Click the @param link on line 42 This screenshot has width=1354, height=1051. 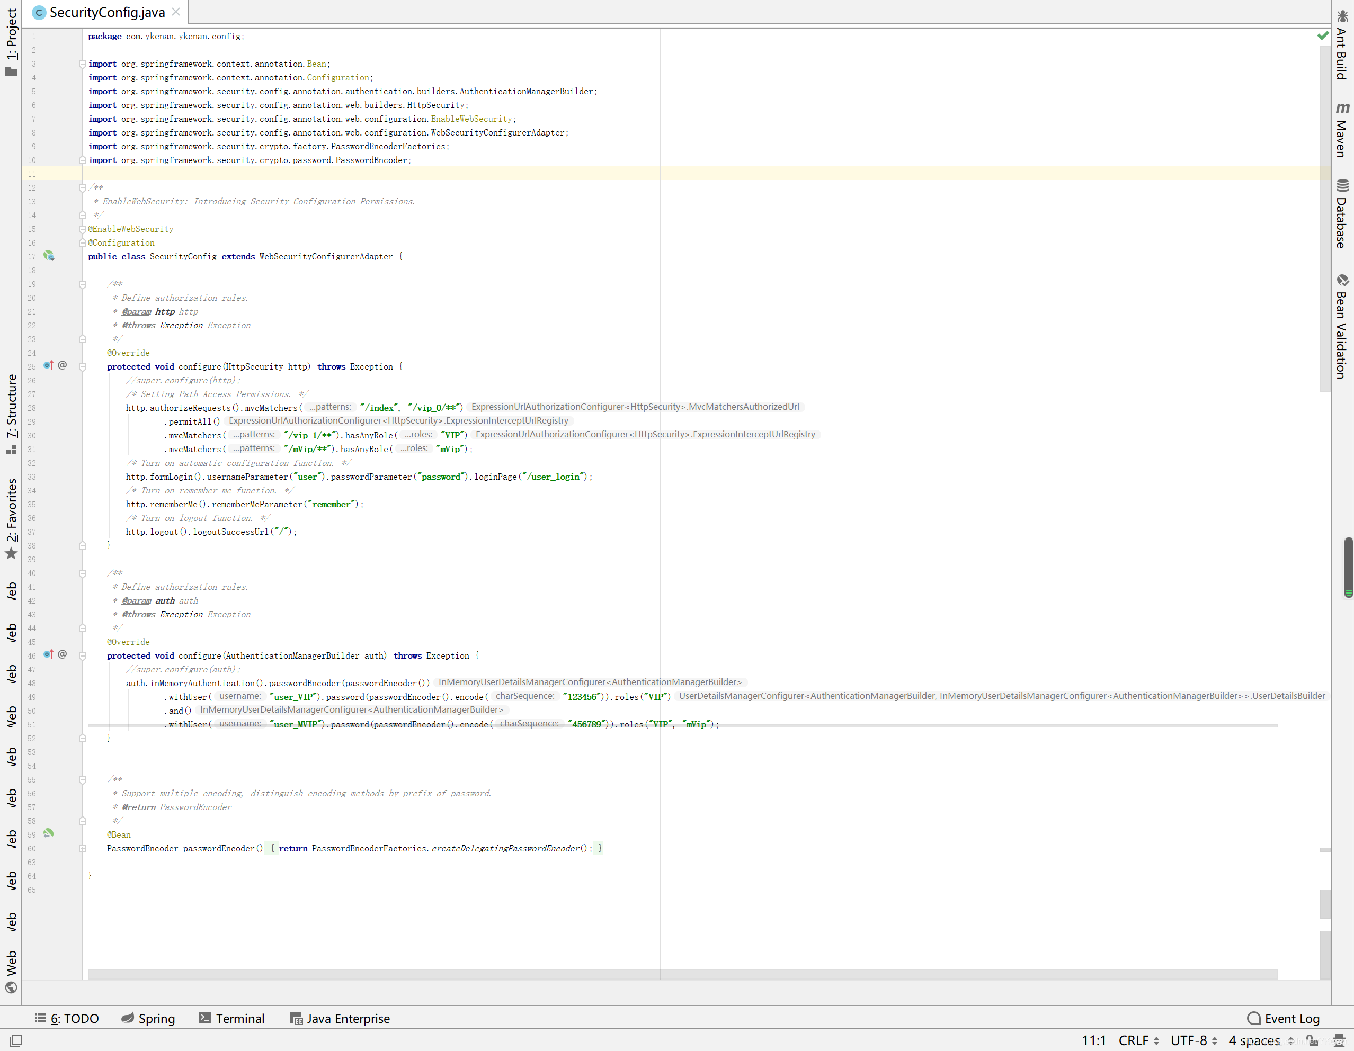[136, 600]
